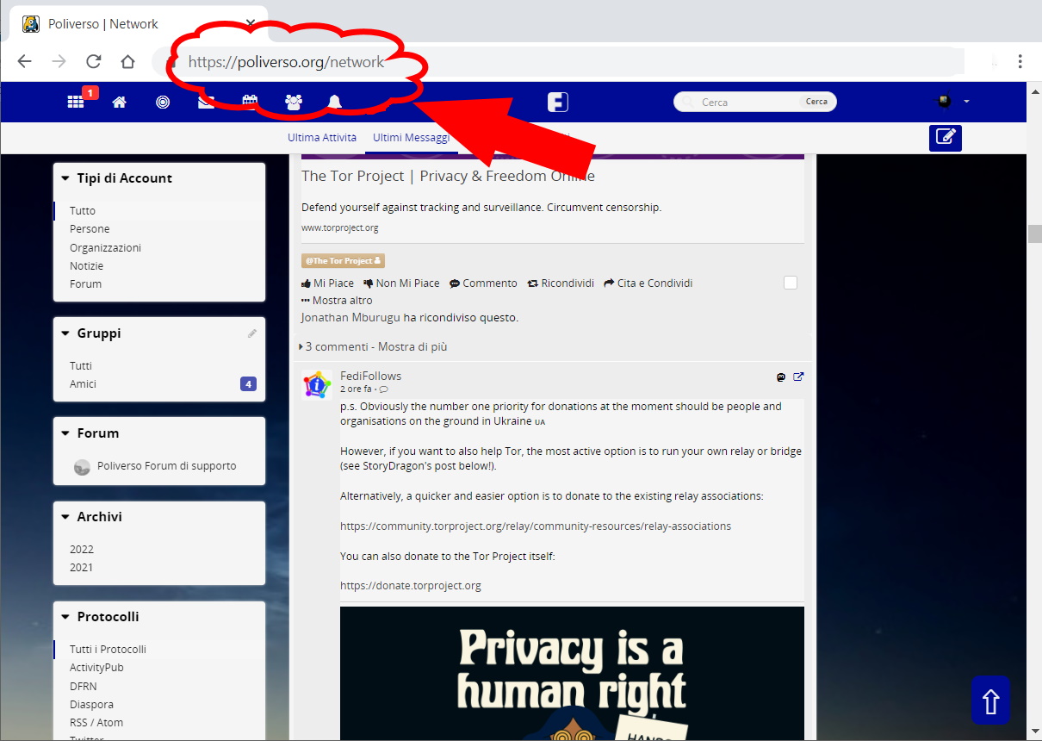Click the browser home icon
This screenshot has height=741, width=1042.
click(127, 61)
